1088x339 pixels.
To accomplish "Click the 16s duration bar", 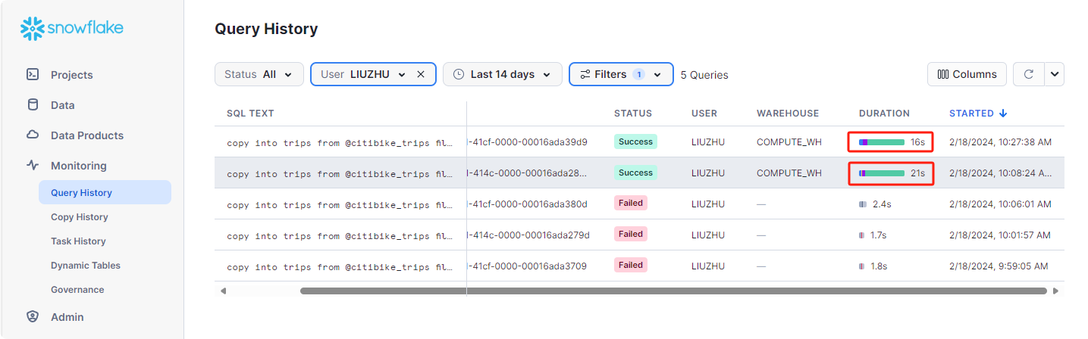I will click(883, 142).
